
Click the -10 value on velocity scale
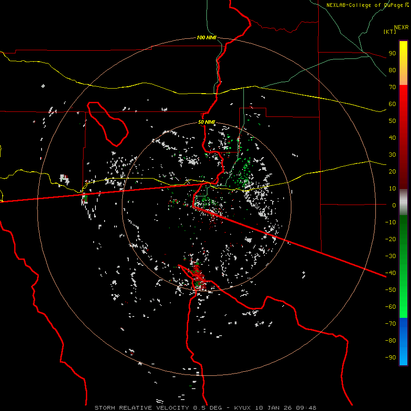[x=390, y=222]
